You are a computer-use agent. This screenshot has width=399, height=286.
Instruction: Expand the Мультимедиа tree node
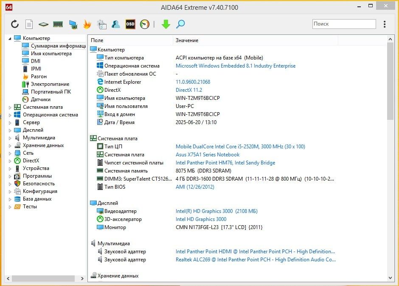(10, 138)
